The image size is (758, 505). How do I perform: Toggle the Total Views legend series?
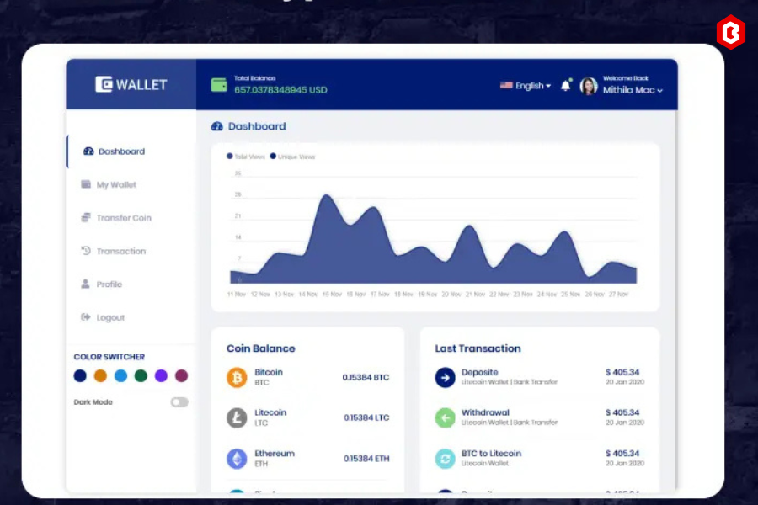pyautogui.click(x=246, y=157)
